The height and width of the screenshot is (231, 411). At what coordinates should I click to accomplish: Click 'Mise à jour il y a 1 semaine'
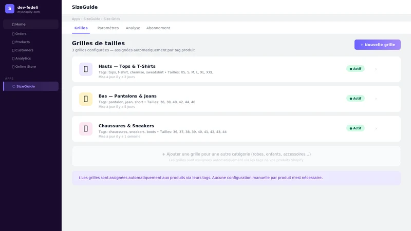(119, 137)
